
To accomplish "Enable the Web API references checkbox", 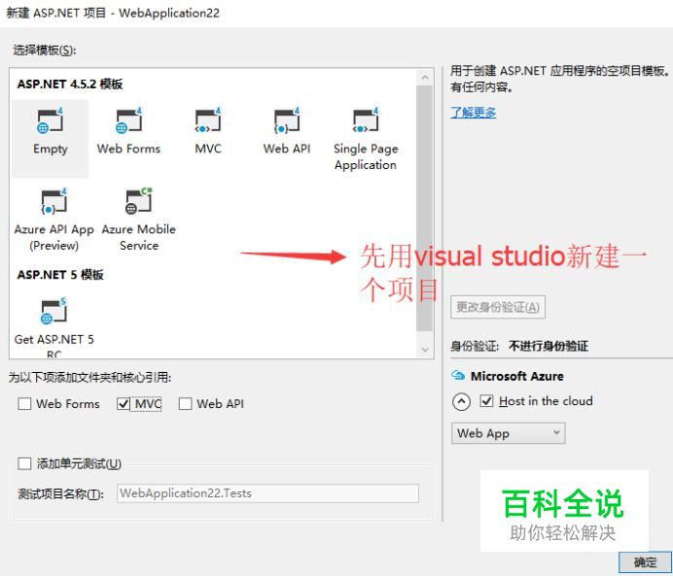I will pos(185,404).
